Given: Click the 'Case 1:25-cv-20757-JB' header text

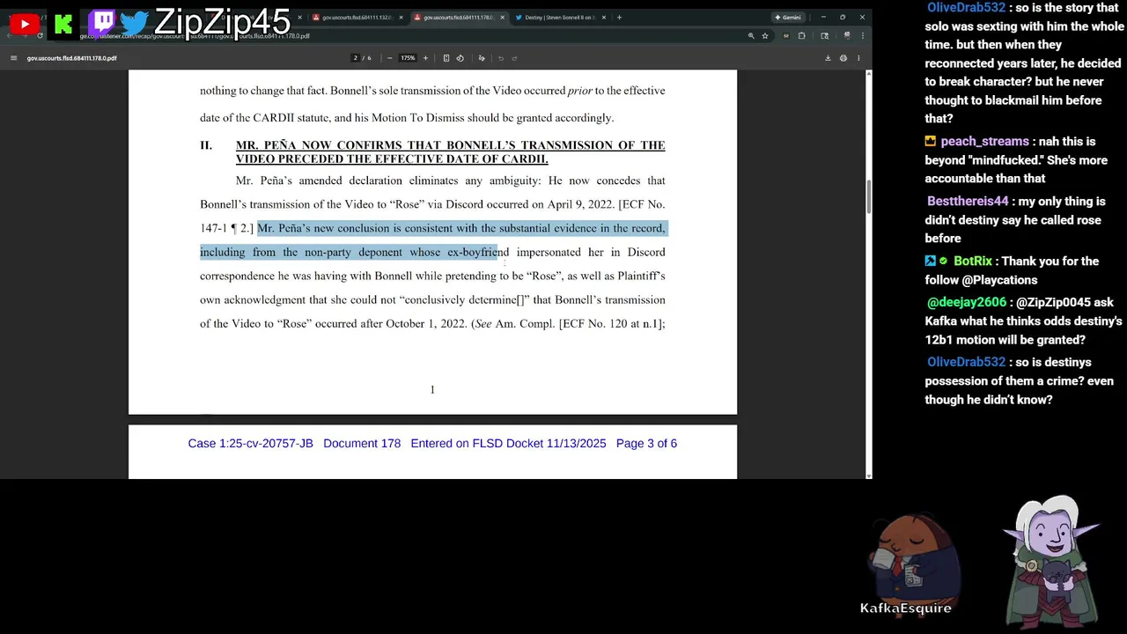Looking at the screenshot, I should 250,444.
